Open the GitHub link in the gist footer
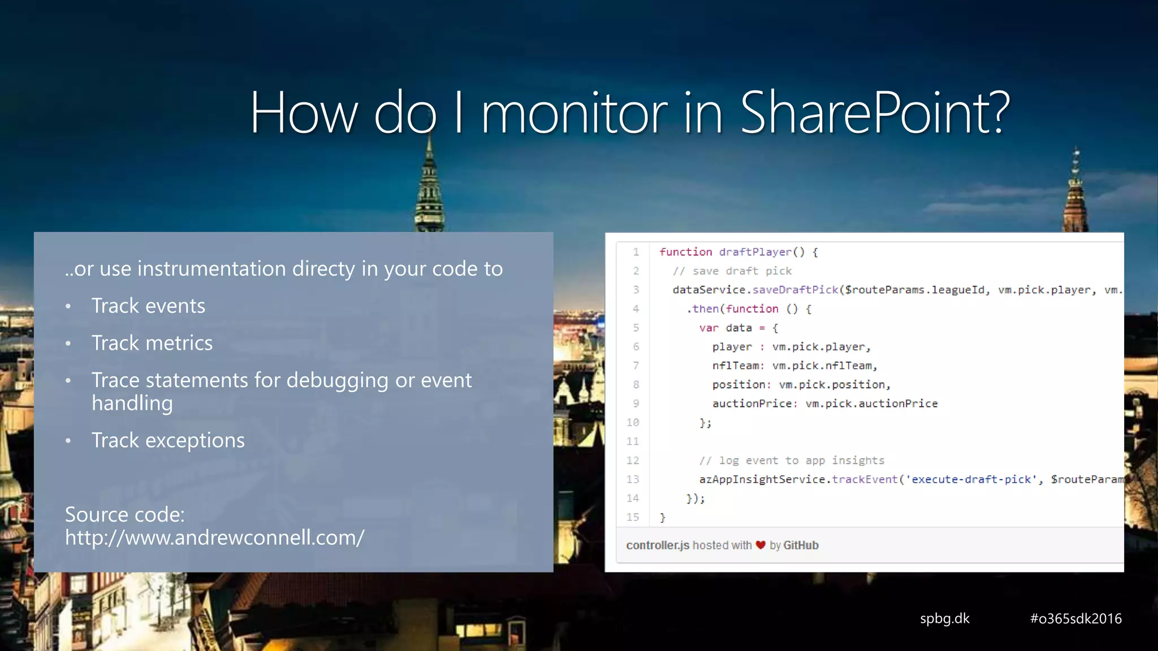This screenshot has height=651, width=1158. tap(801, 545)
